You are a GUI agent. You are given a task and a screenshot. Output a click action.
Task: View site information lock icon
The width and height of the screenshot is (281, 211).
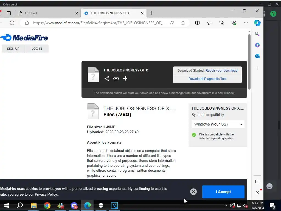pos(27,23)
